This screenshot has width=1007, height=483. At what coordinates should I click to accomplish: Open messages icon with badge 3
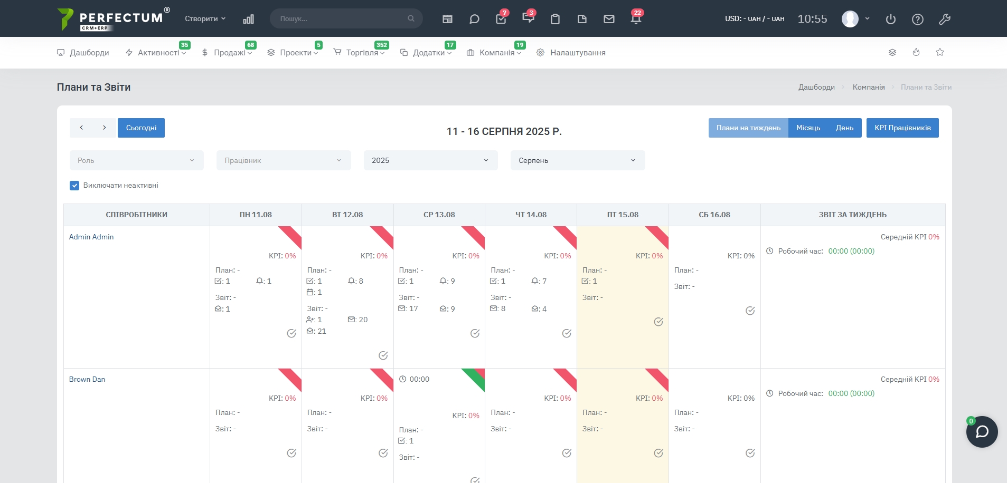(528, 18)
